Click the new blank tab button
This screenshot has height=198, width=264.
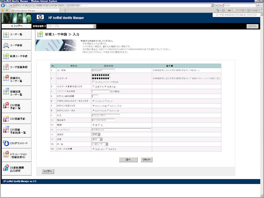63,11
